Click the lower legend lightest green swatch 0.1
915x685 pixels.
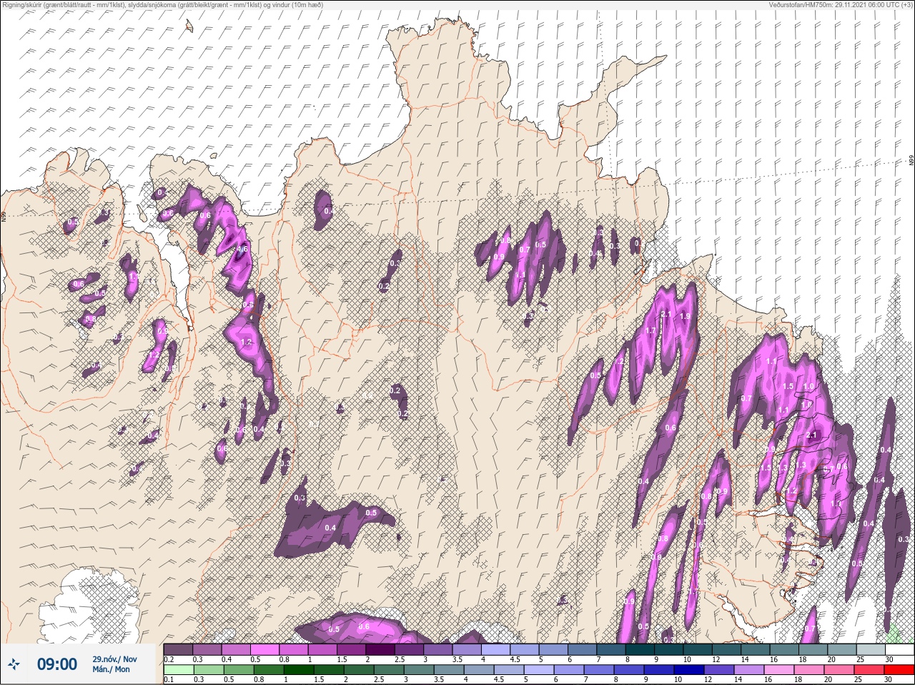coord(178,670)
